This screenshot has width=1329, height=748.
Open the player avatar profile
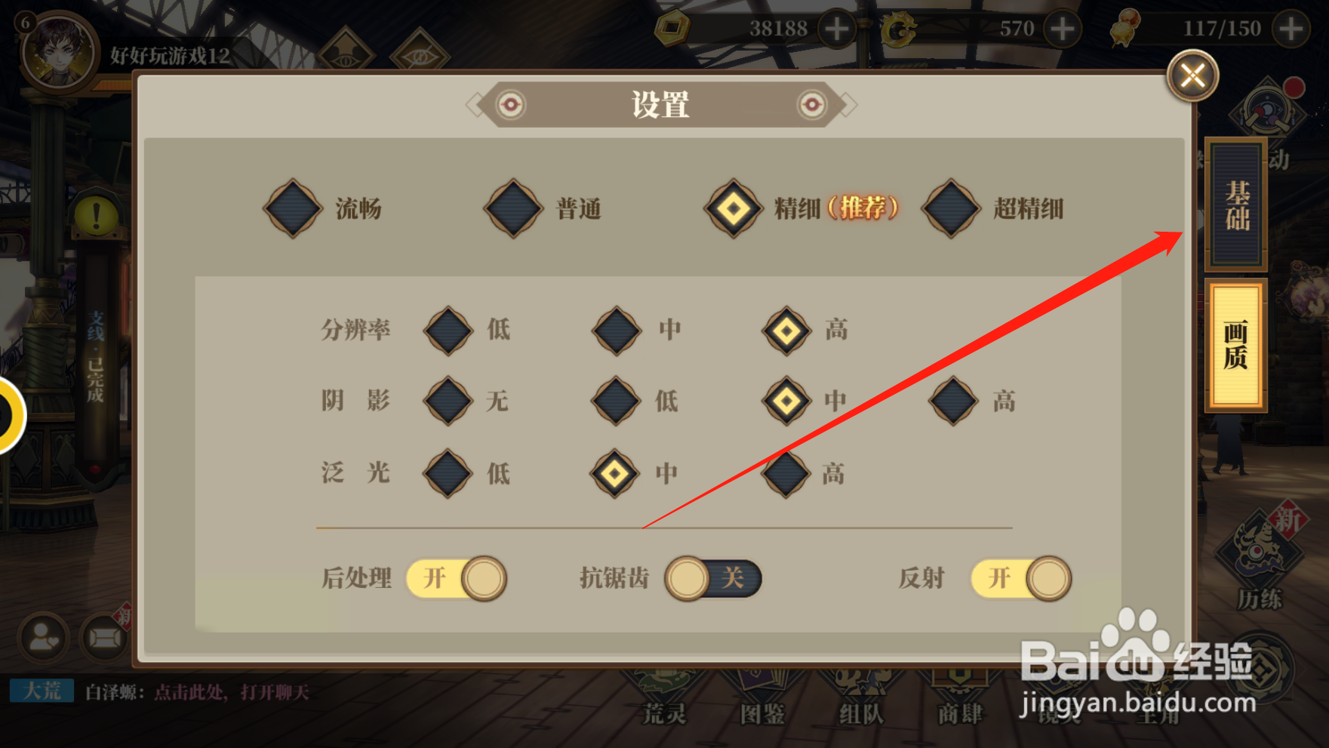pyautogui.click(x=58, y=53)
